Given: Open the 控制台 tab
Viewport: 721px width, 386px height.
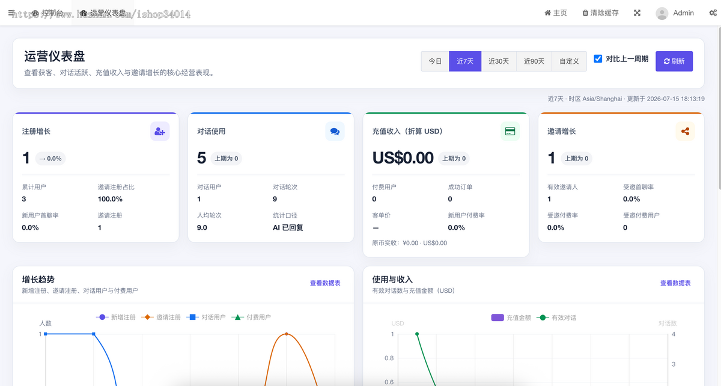Looking at the screenshot, I should 47,13.
